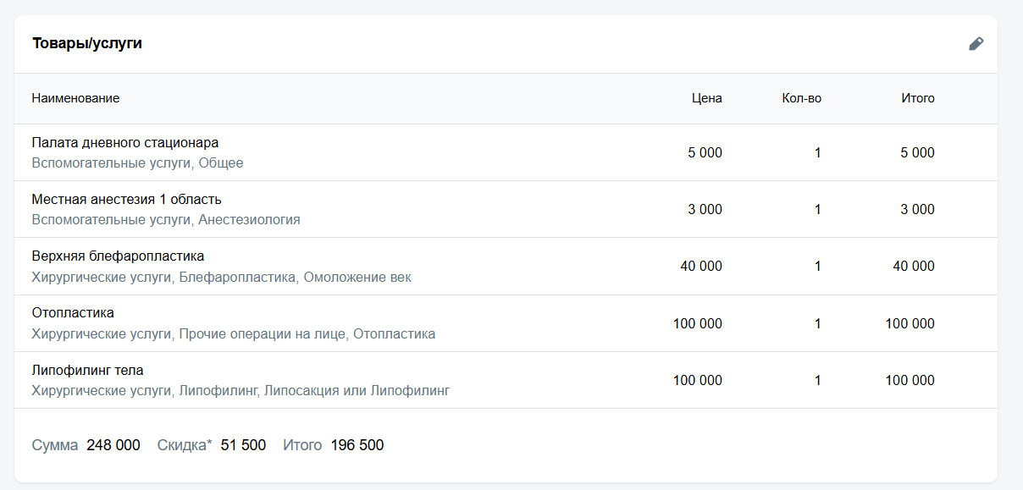The height and width of the screenshot is (490, 1023).
Task: Click the Вспомогательные услуги, Анестезиология subtitle
Action: click(x=165, y=220)
